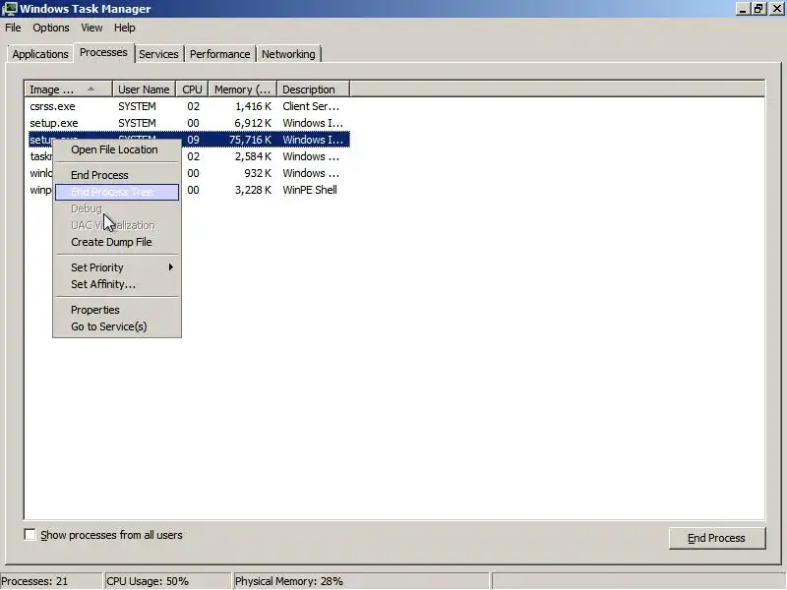Choose Open File Location in context menu
This screenshot has width=787, height=590.
coord(117,149)
